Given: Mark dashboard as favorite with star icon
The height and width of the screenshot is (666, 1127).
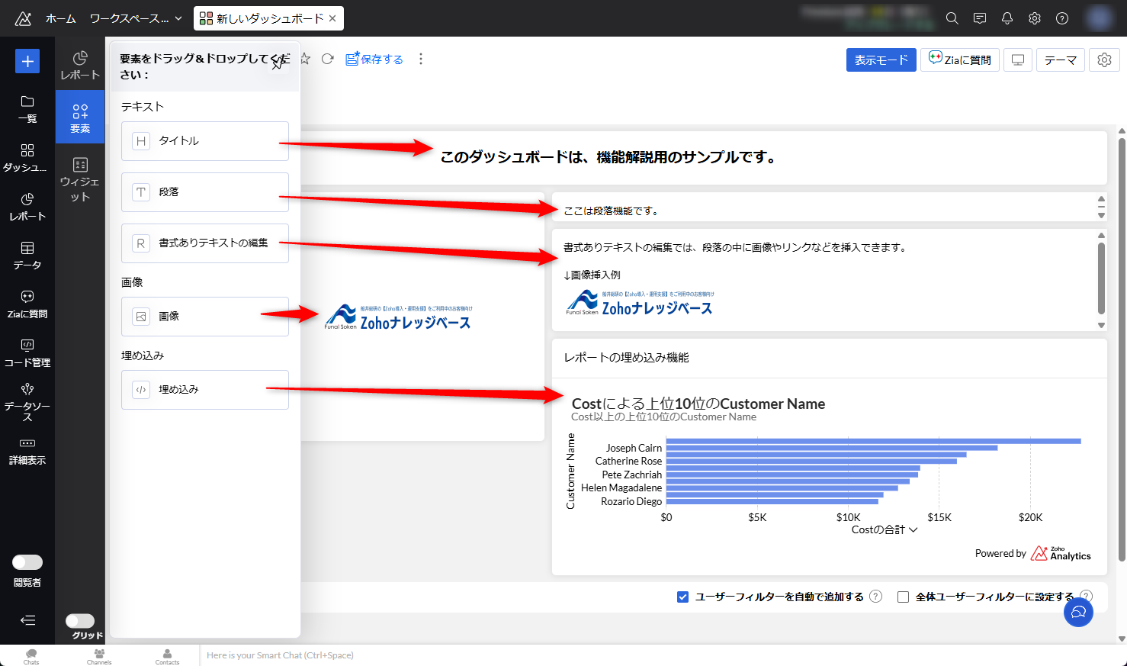Looking at the screenshot, I should tap(305, 60).
